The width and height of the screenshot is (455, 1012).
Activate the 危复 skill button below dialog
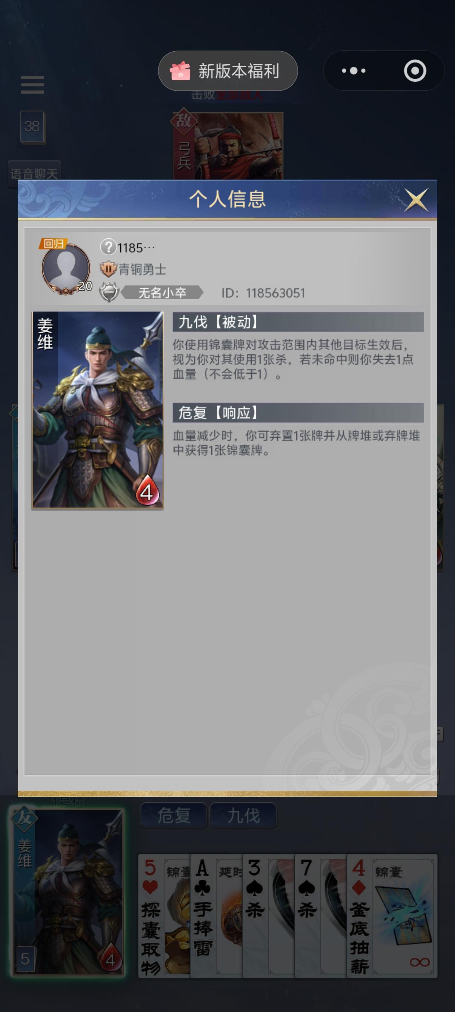174,816
